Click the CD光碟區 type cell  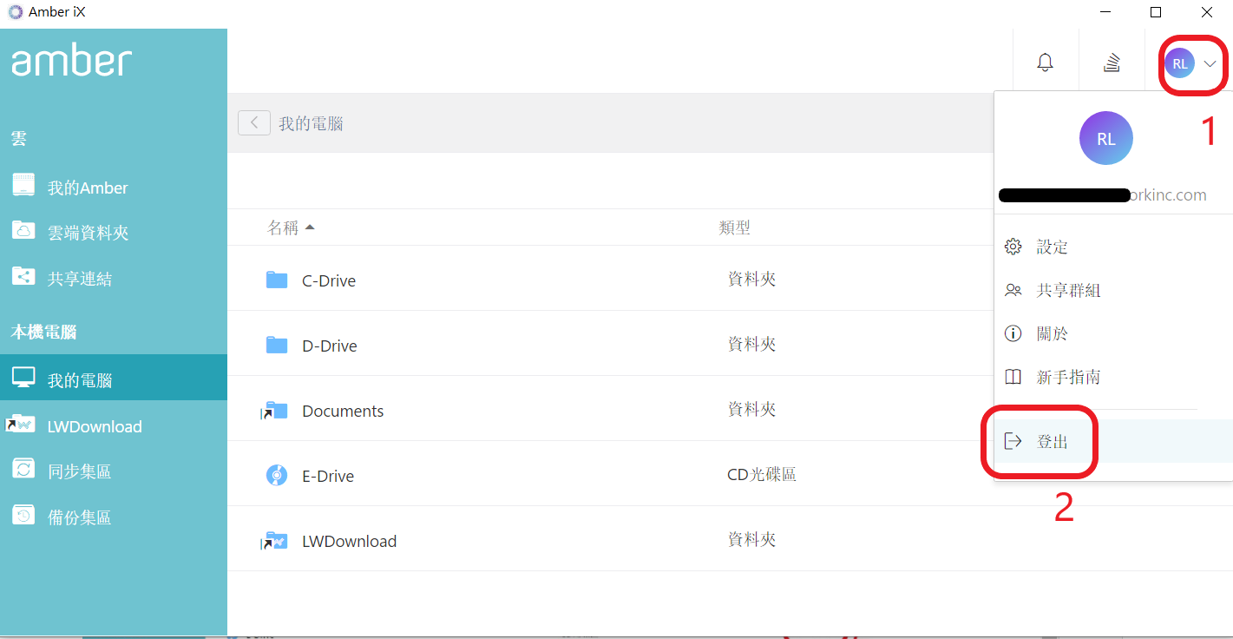point(762,474)
